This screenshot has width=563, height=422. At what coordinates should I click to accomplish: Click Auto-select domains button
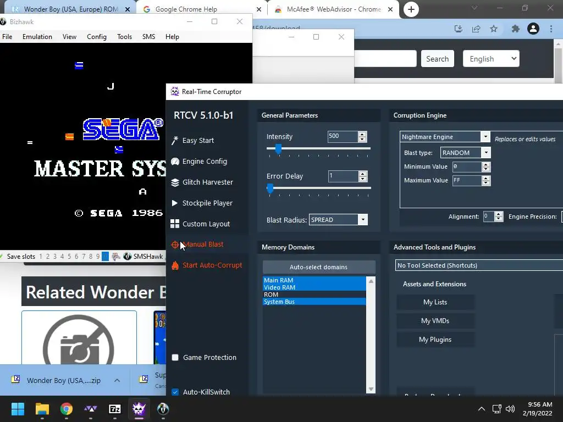[x=319, y=267]
